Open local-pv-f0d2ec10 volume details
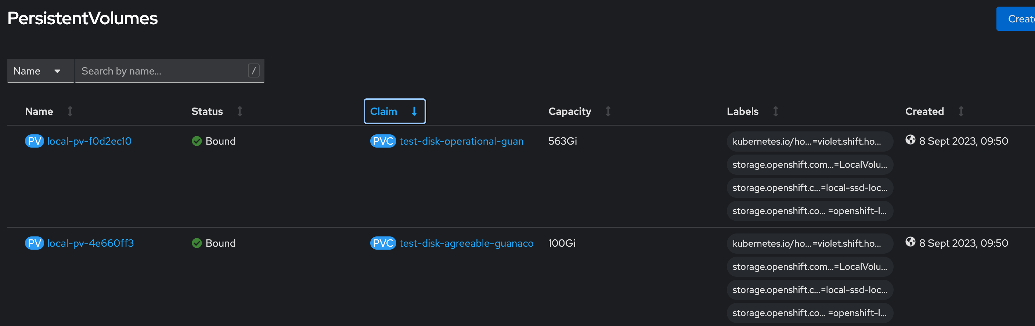The image size is (1035, 326). (x=89, y=141)
